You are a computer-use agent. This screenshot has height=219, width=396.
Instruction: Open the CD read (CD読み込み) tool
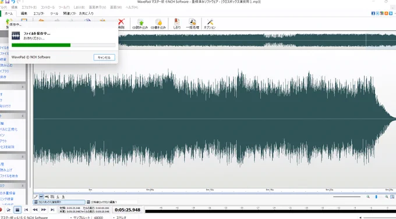tap(140, 24)
